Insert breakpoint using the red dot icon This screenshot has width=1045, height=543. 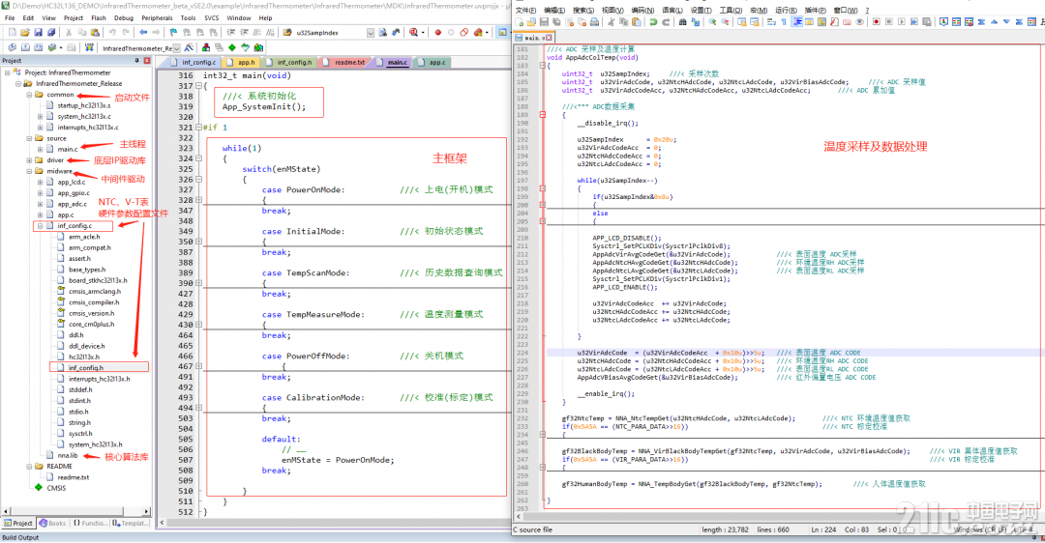(x=438, y=32)
